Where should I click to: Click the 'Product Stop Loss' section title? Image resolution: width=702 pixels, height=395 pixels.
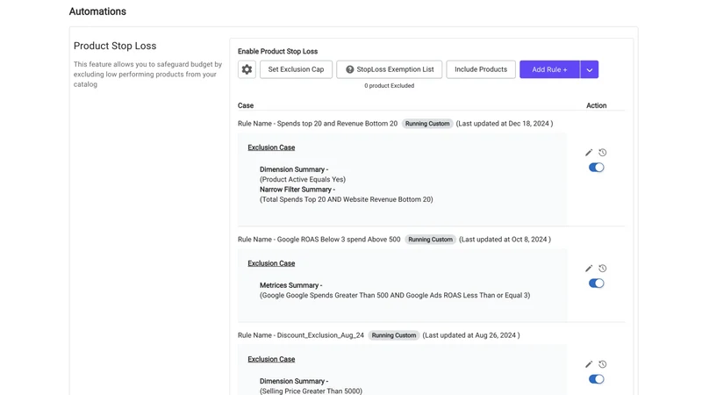coord(115,46)
